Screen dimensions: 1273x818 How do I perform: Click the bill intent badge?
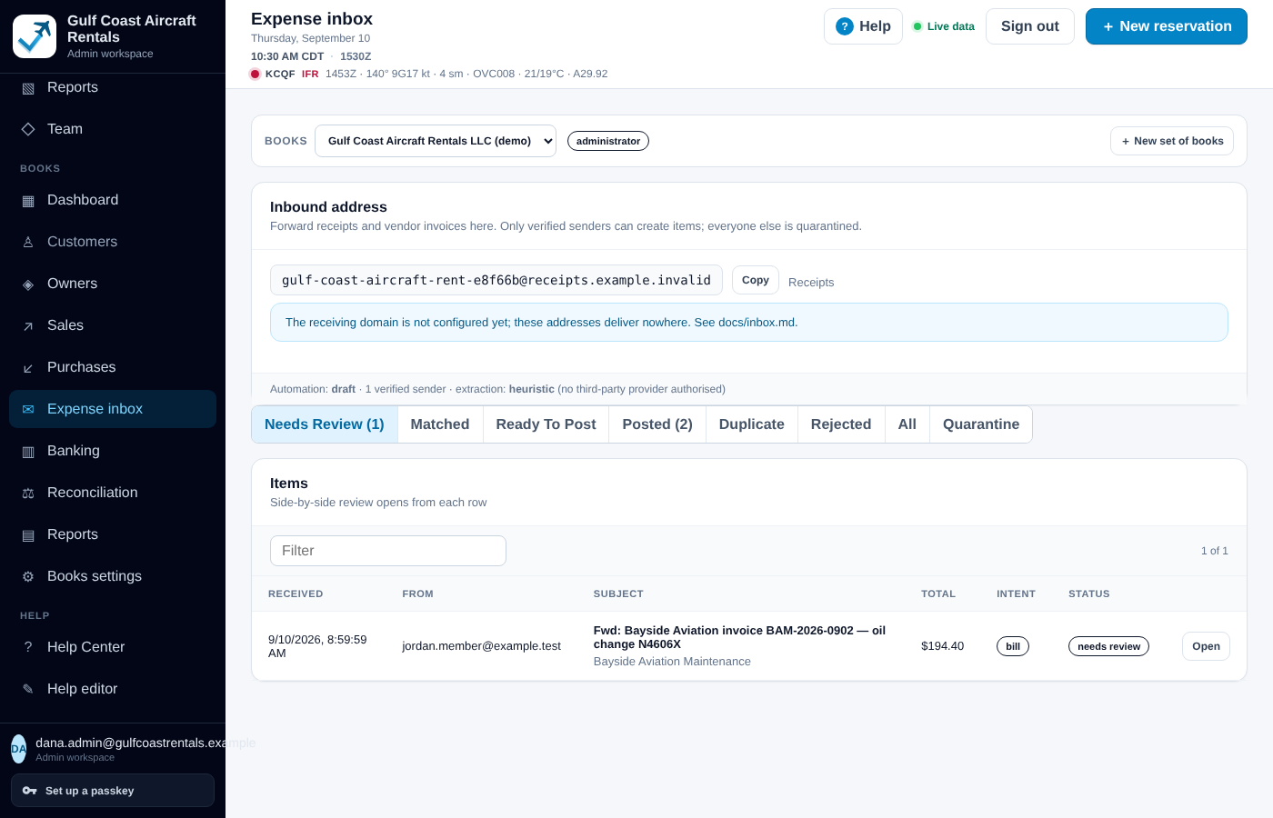[x=1013, y=646]
